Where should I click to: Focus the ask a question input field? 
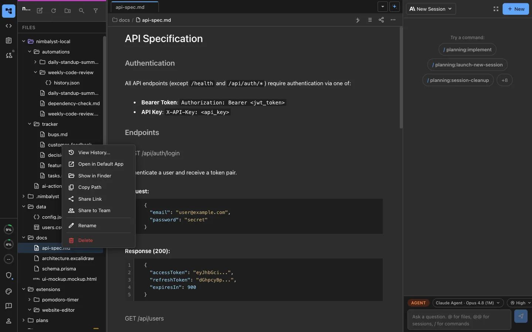[459, 319]
